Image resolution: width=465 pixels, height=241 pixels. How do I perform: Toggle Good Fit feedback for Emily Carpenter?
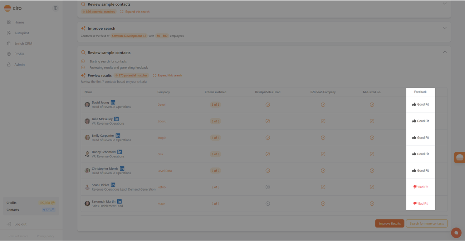point(420,137)
